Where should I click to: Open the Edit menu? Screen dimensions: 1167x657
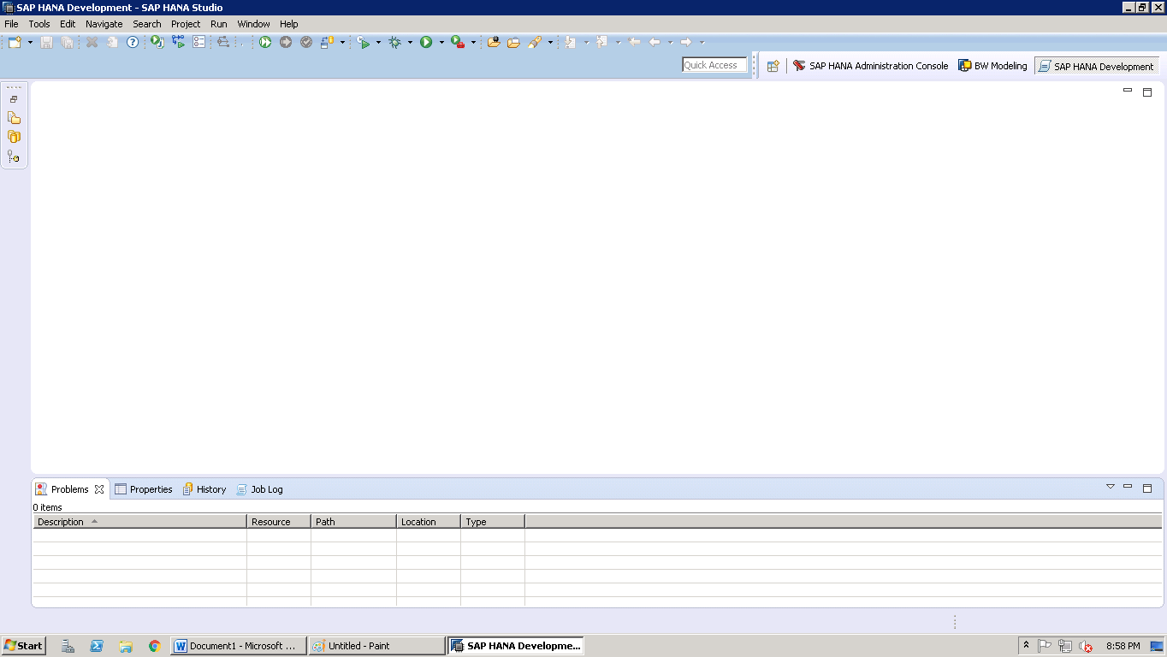pos(68,24)
